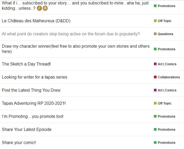Image resolution: width=184 pixels, height=149 pixels.
Task: Open the Share Your Latest Episode topic
Action: pyautogui.click(x=26, y=130)
